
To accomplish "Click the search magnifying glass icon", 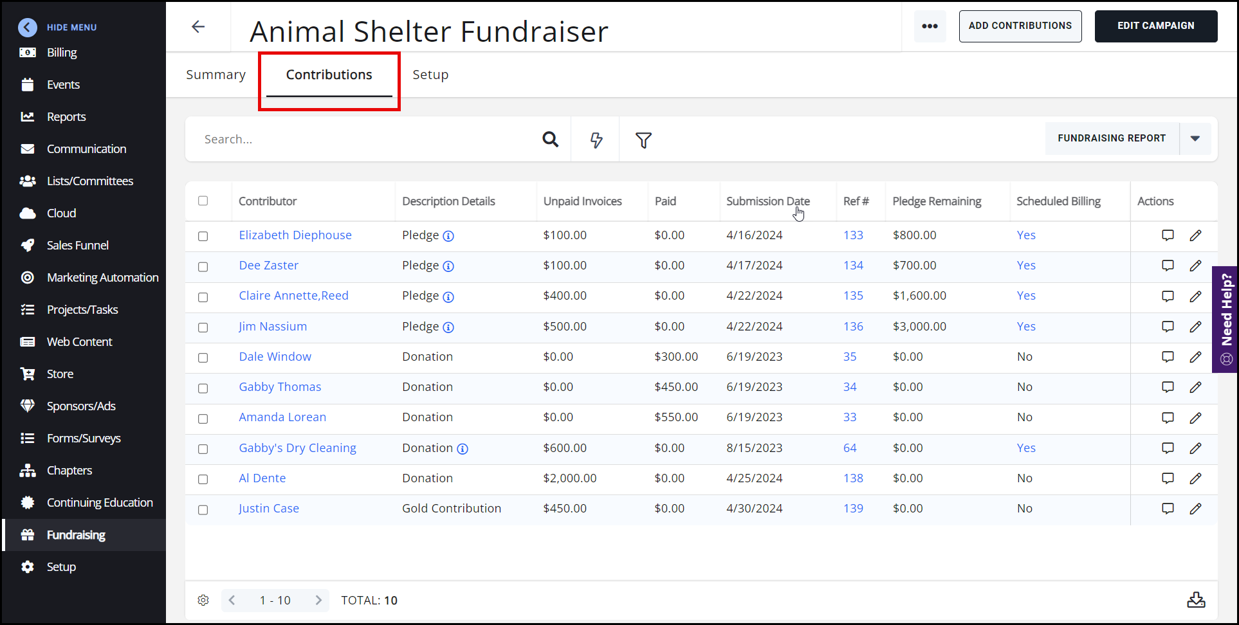I will (x=550, y=139).
